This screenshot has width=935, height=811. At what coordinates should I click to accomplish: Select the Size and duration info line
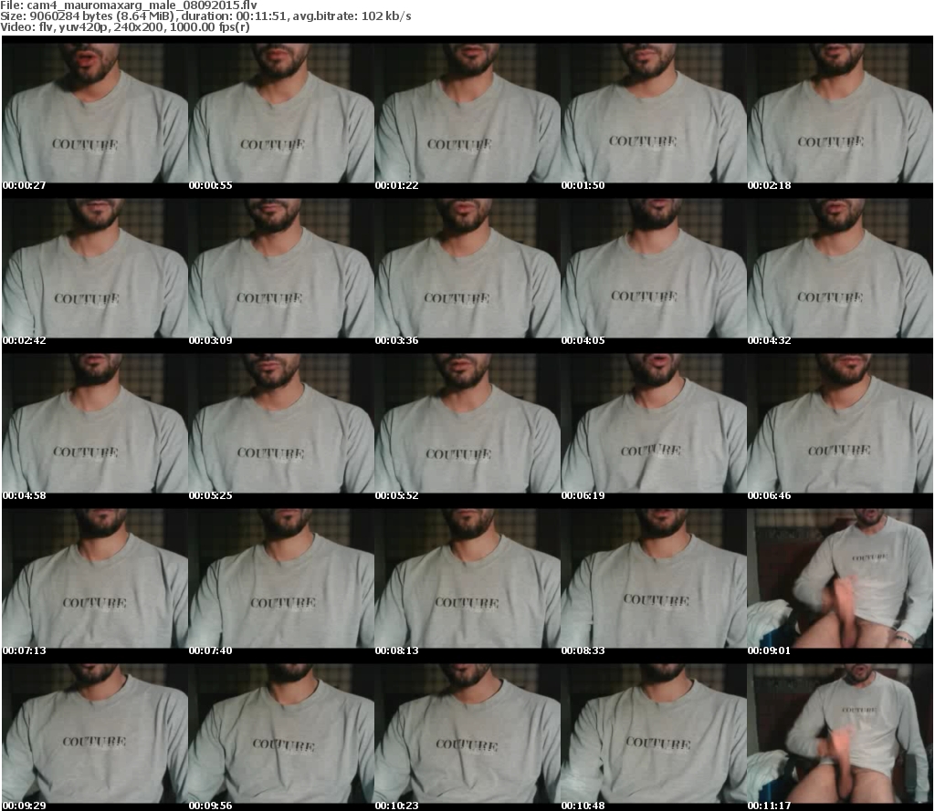click(205, 16)
